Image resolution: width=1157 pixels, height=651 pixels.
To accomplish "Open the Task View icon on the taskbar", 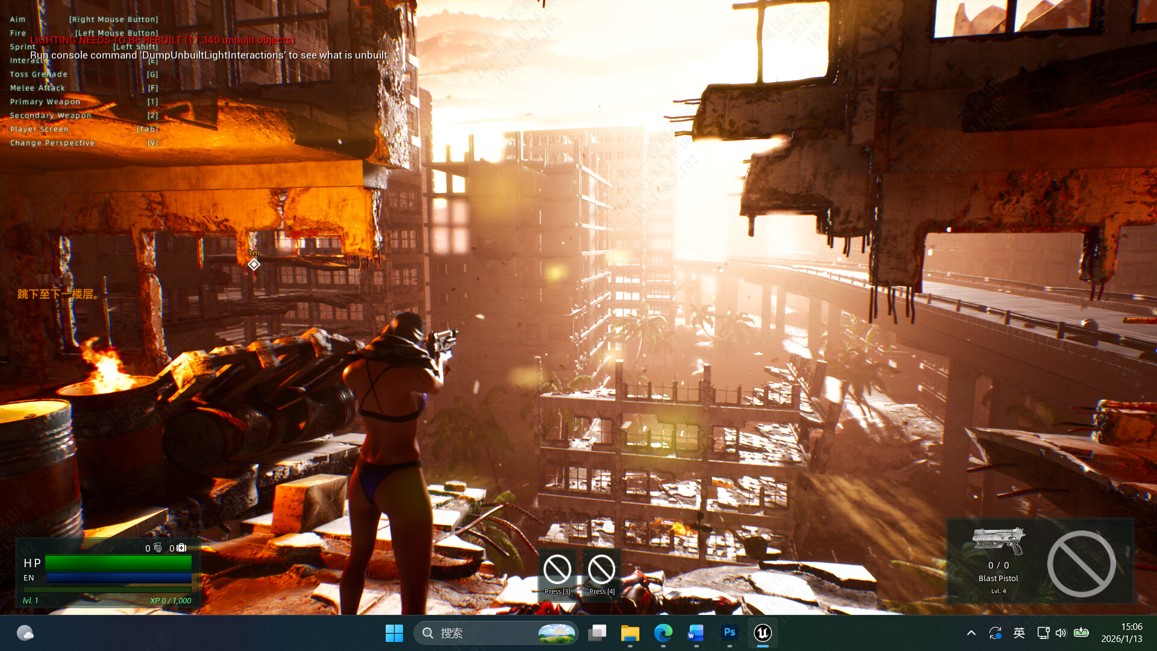I will 597,634.
